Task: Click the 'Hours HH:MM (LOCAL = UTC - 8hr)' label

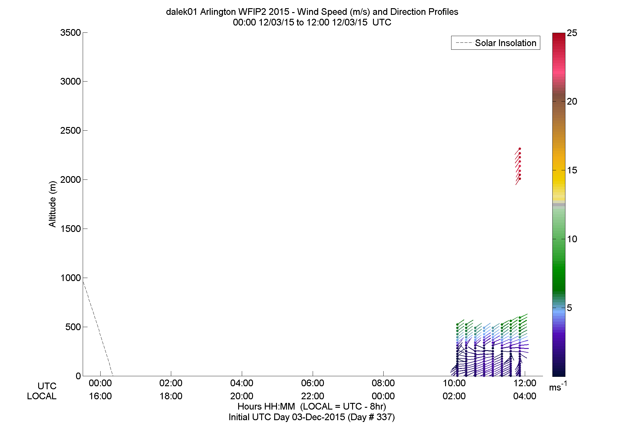Action: coord(312,406)
